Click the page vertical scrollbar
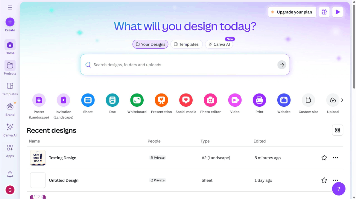The height and width of the screenshot is (199, 356). (354, 46)
